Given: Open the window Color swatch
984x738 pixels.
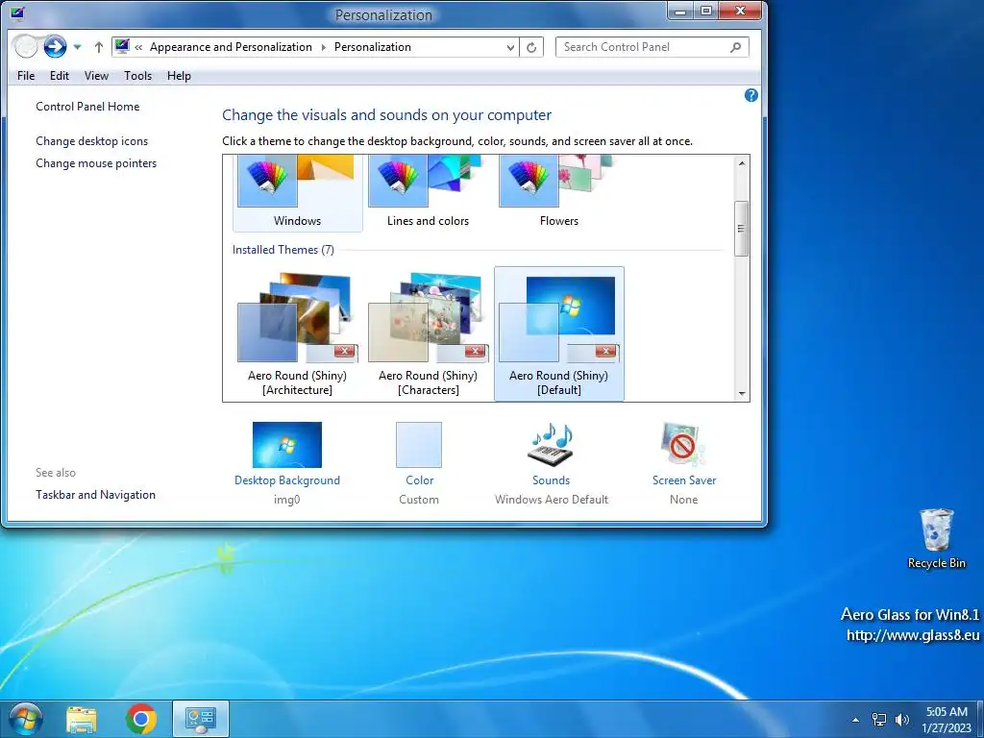Looking at the screenshot, I should coord(419,444).
